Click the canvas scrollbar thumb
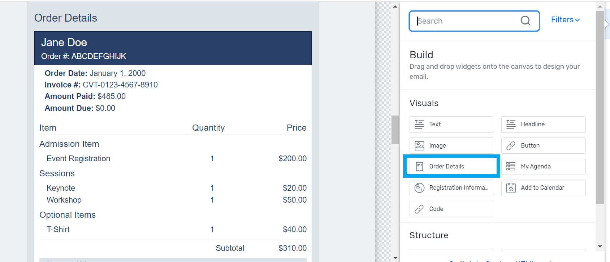The height and width of the screenshot is (262, 610). coord(395,130)
